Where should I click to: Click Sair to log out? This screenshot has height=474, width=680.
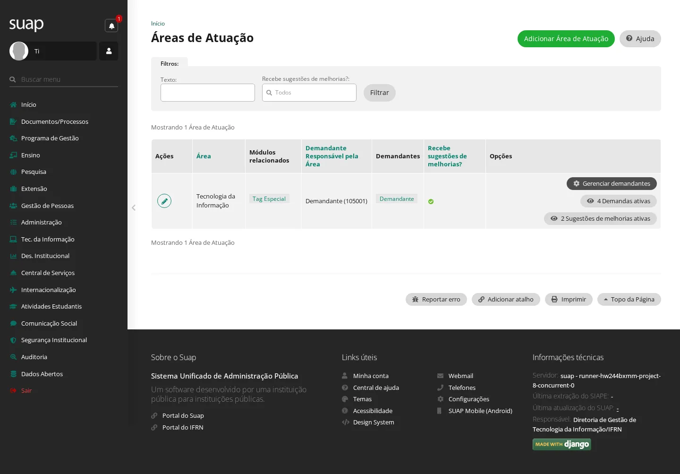(26, 391)
